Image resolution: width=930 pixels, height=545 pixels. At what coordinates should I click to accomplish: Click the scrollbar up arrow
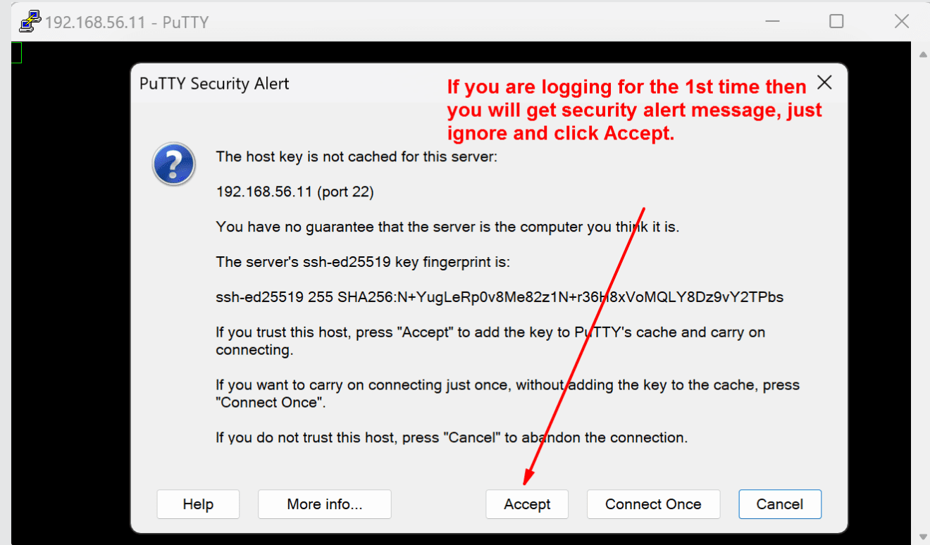tap(922, 53)
